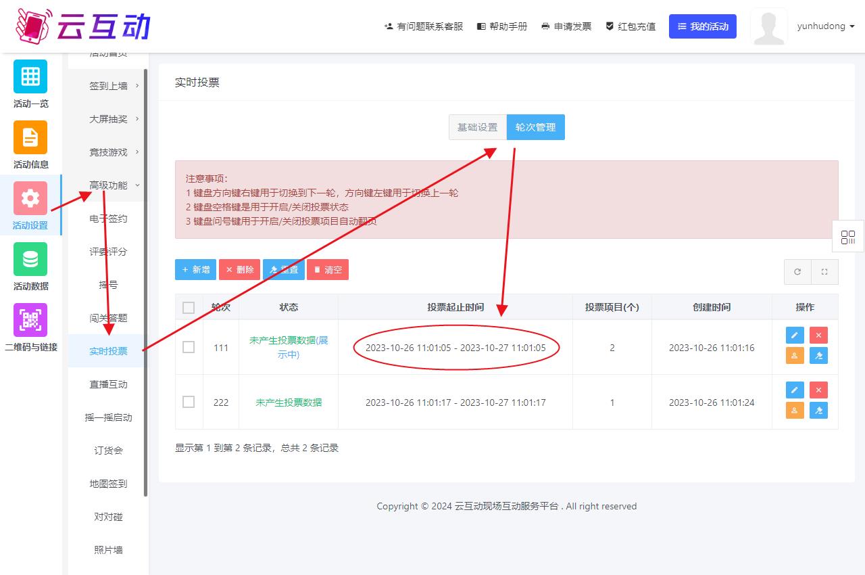Open the 活动一览 grid icon
This screenshot has height=575, width=865.
click(30, 76)
